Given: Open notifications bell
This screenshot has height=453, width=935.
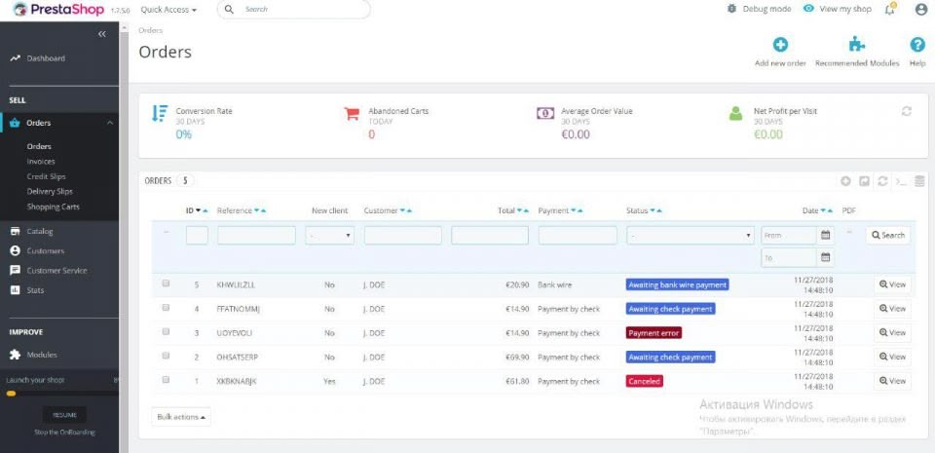Looking at the screenshot, I should 889,9.
